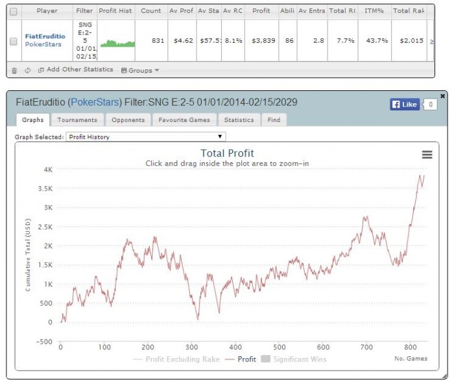Image resolution: width=454 pixels, height=388 pixels.
Task: Sort by the Ability column header
Action: point(287,11)
